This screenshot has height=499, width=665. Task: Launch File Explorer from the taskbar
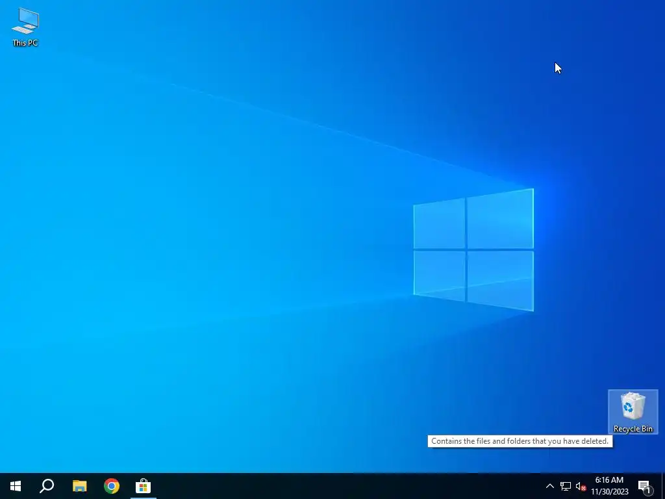click(79, 486)
